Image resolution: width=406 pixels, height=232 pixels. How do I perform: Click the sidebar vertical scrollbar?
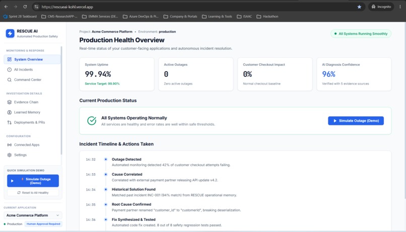tap(61, 100)
